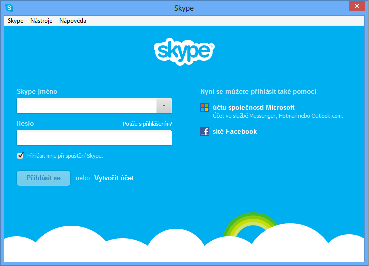Expand the Skype jméno dropdown arrow

coord(164,106)
